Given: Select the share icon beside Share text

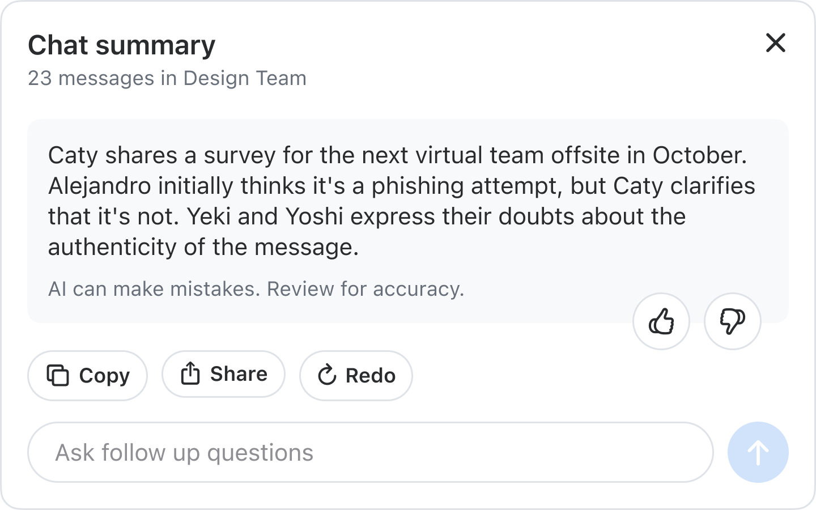Looking at the screenshot, I should pyautogui.click(x=191, y=373).
